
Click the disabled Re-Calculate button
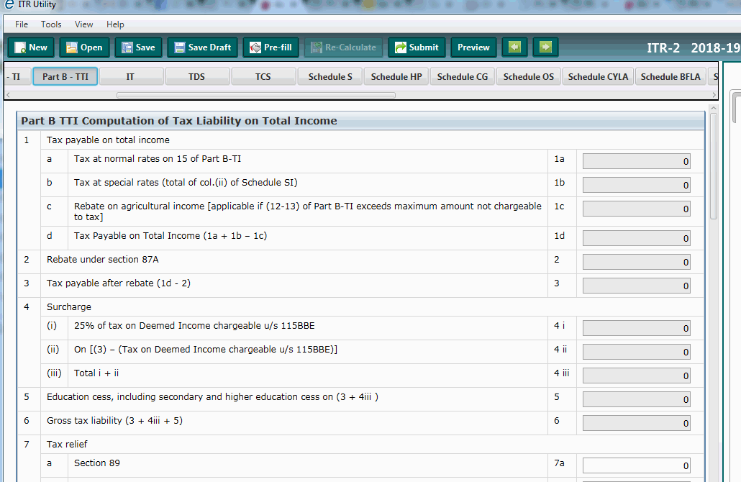pos(343,47)
